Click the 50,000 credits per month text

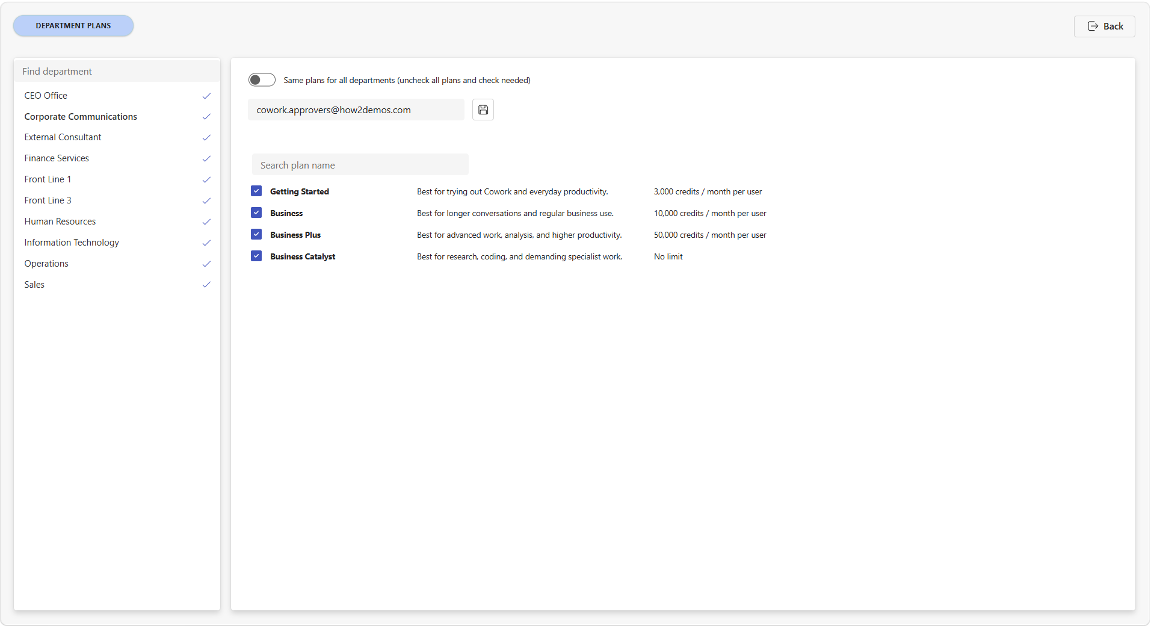pyautogui.click(x=710, y=235)
